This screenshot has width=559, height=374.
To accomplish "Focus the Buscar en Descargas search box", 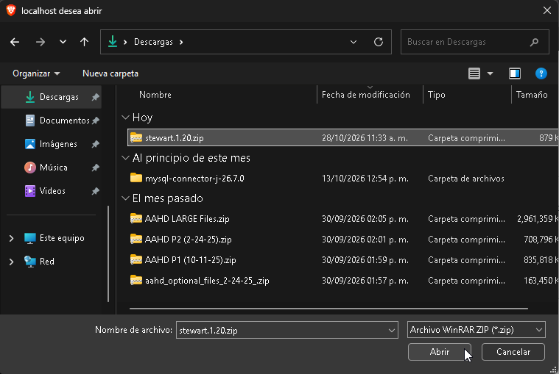I will point(474,42).
